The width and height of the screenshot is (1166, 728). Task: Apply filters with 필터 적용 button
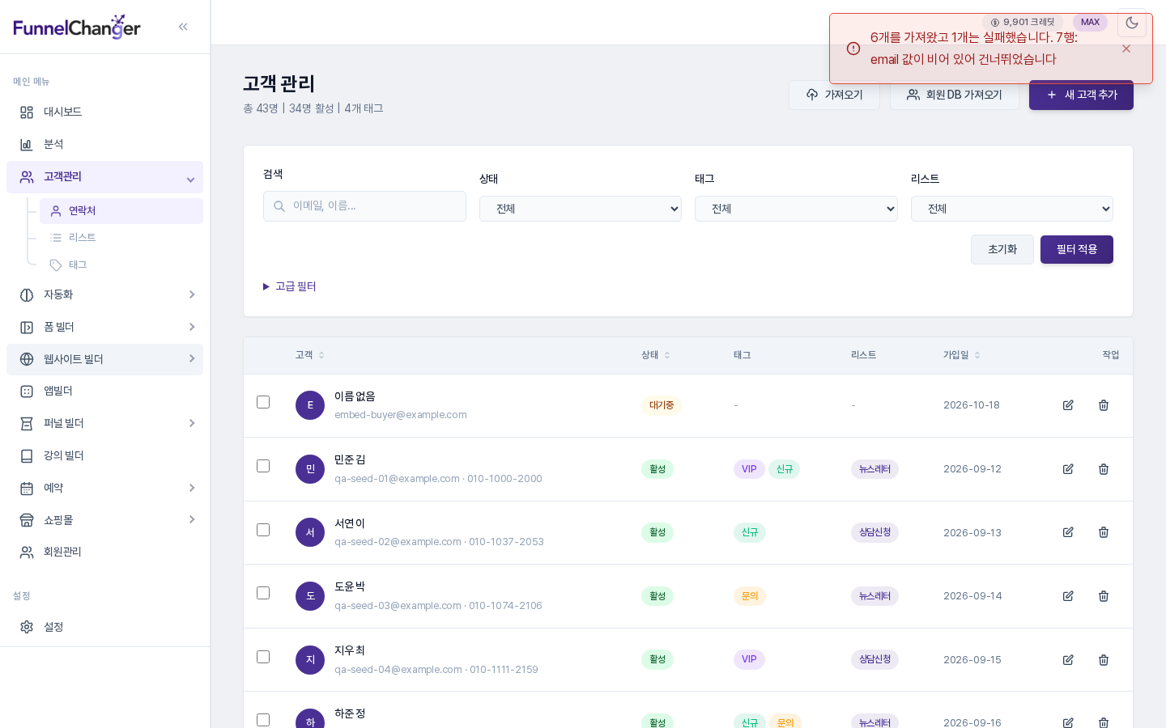click(1077, 249)
